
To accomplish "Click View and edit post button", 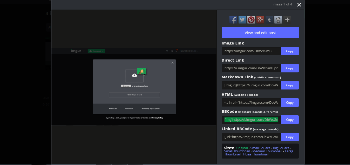I will tap(260, 33).
